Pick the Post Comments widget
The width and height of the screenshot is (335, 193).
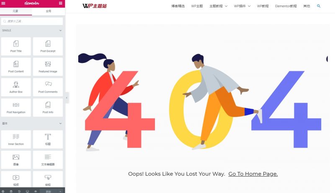pos(48,87)
